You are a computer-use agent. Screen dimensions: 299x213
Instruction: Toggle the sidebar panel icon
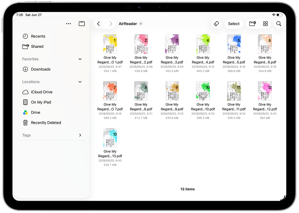[x=82, y=24]
